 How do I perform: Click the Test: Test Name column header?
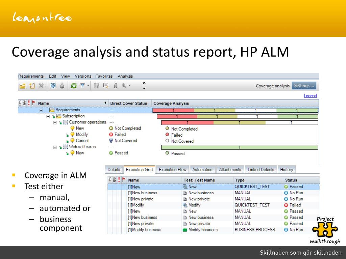click(x=207, y=180)
